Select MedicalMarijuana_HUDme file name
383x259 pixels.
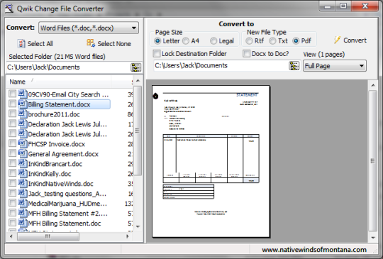click(67, 204)
